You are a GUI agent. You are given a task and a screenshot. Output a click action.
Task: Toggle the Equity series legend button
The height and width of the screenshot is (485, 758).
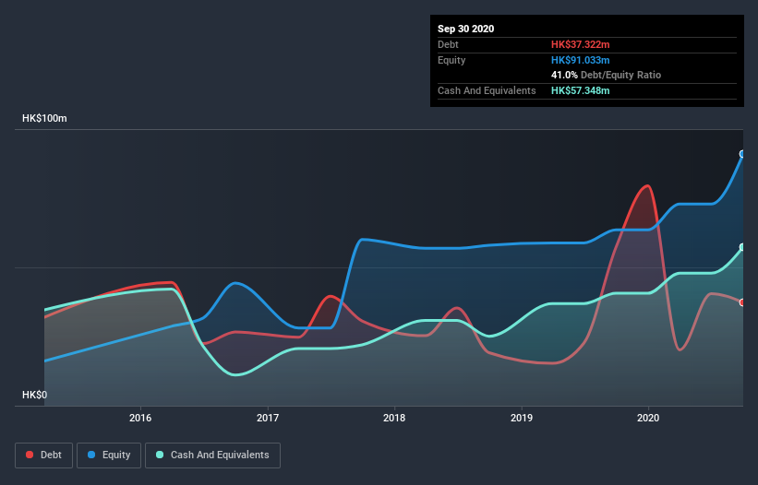(109, 455)
